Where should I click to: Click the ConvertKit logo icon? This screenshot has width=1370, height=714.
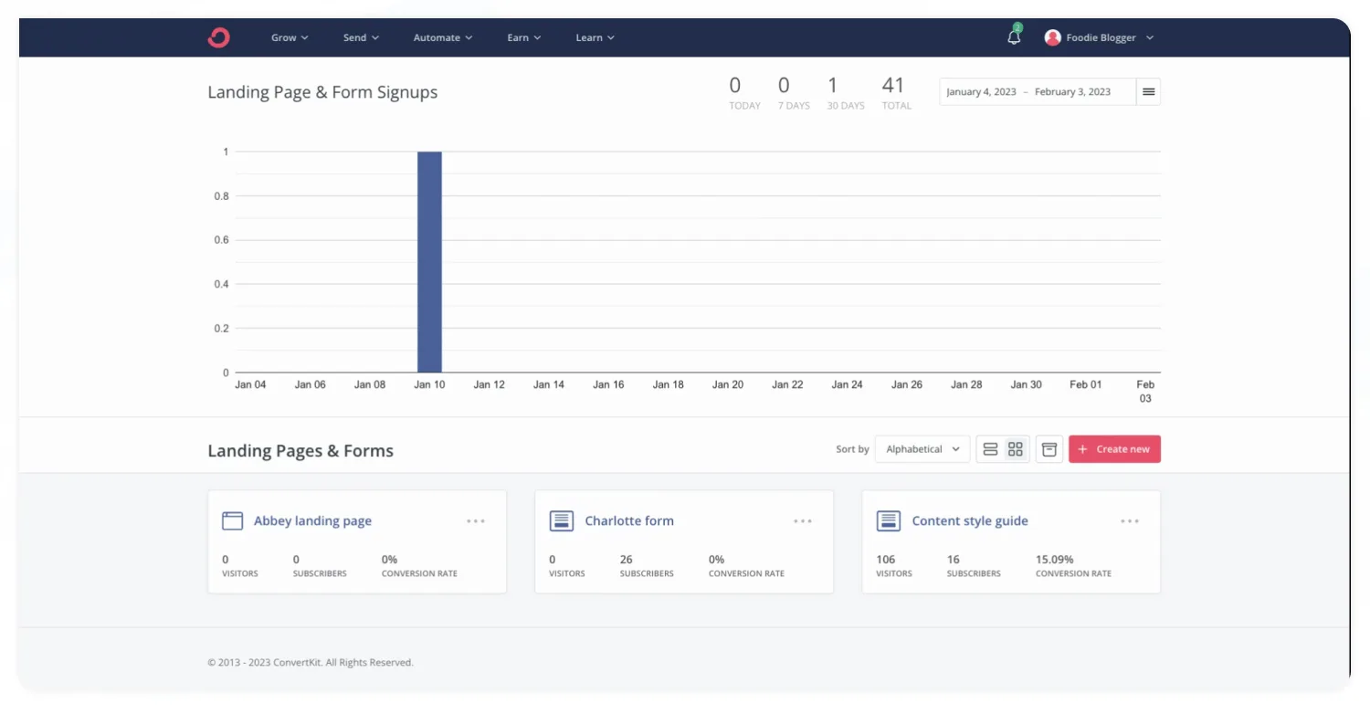[219, 37]
